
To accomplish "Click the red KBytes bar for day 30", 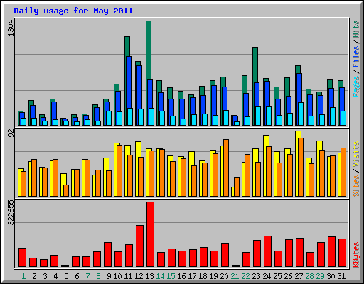I will pyautogui.click(x=331, y=252).
